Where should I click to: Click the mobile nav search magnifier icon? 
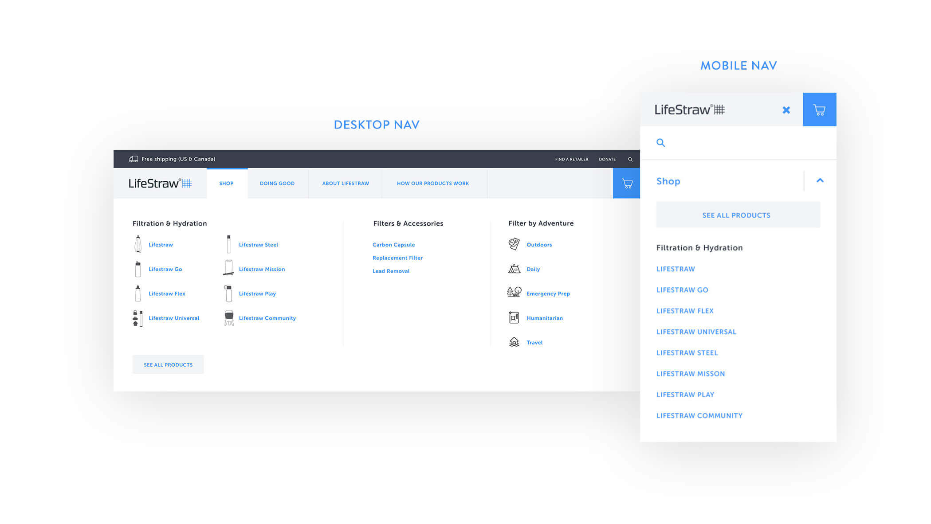660,143
